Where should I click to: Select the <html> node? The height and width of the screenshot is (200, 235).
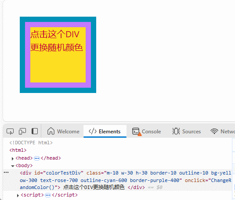(x=18, y=150)
